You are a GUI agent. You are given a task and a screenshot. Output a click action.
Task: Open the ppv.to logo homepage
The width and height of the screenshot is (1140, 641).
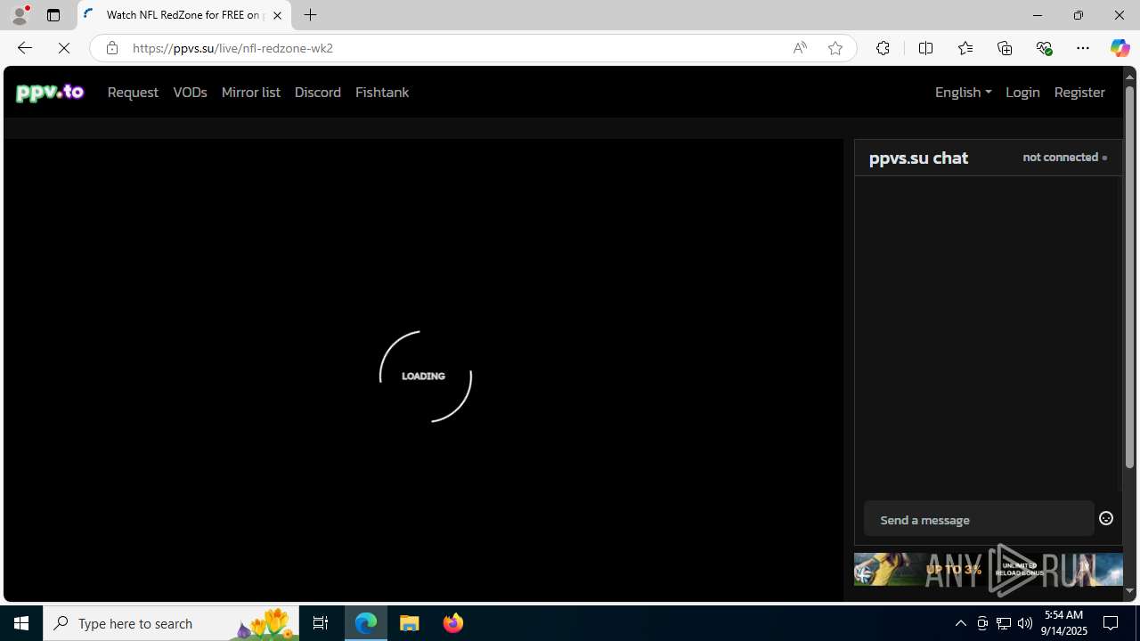[x=50, y=92]
